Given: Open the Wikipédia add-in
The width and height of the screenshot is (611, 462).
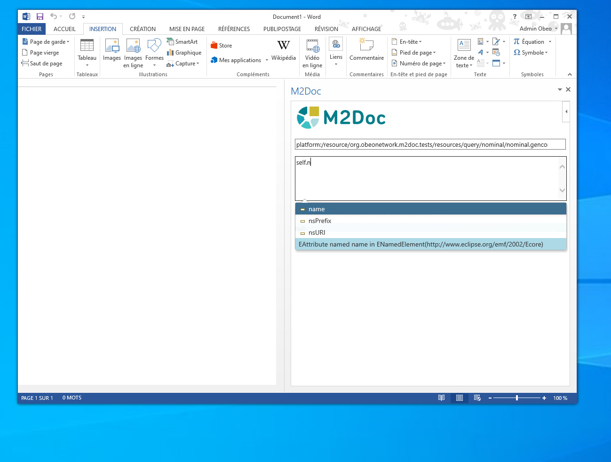Looking at the screenshot, I should coord(284,50).
